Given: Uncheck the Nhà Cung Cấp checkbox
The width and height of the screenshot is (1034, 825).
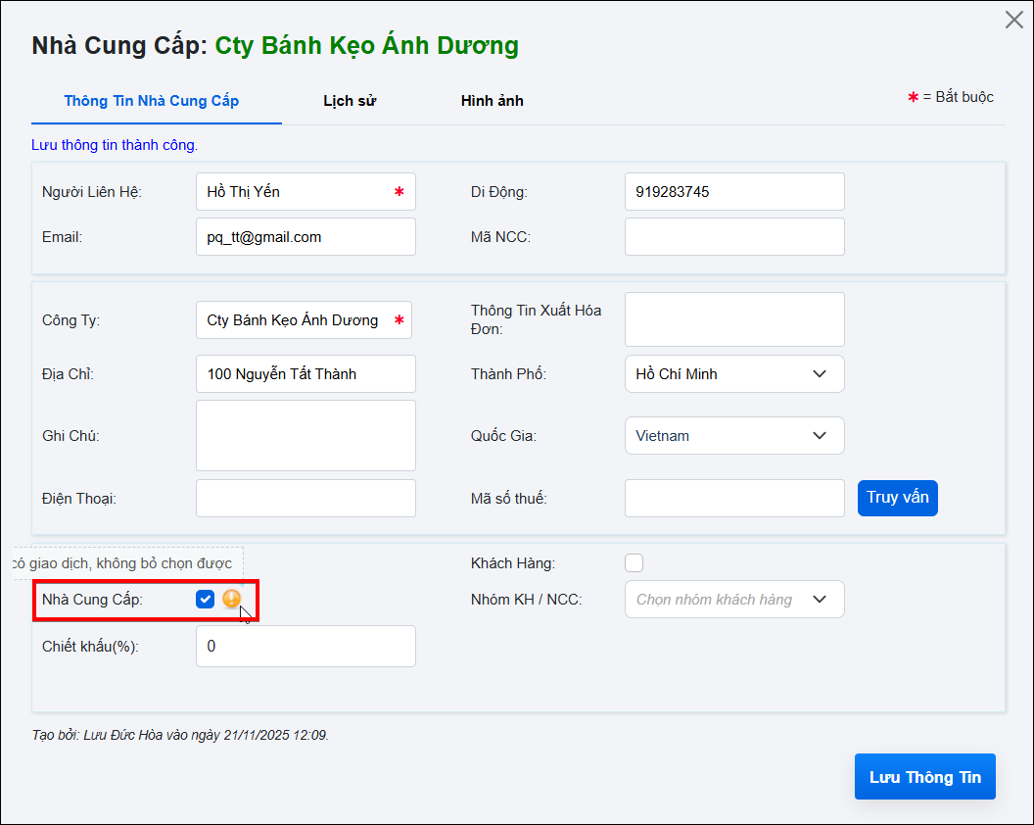Looking at the screenshot, I should coord(205,599).
